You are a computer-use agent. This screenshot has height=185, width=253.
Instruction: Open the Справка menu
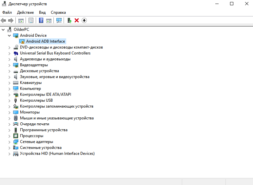tap(58, 12)
